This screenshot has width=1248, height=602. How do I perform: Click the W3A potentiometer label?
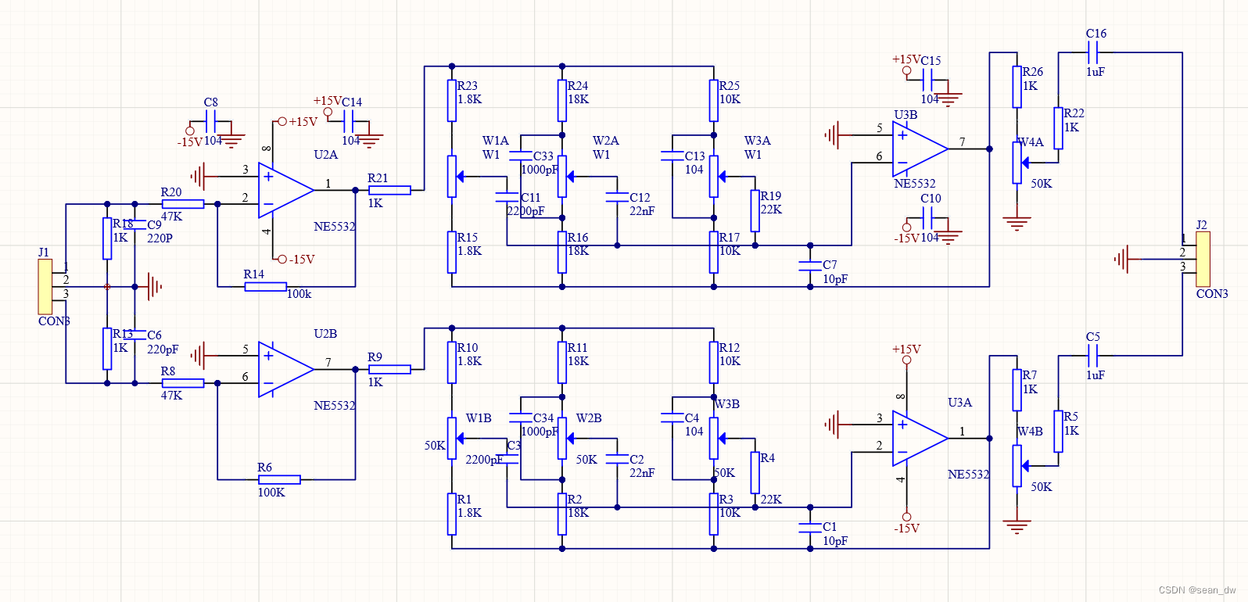click(758, 141)
